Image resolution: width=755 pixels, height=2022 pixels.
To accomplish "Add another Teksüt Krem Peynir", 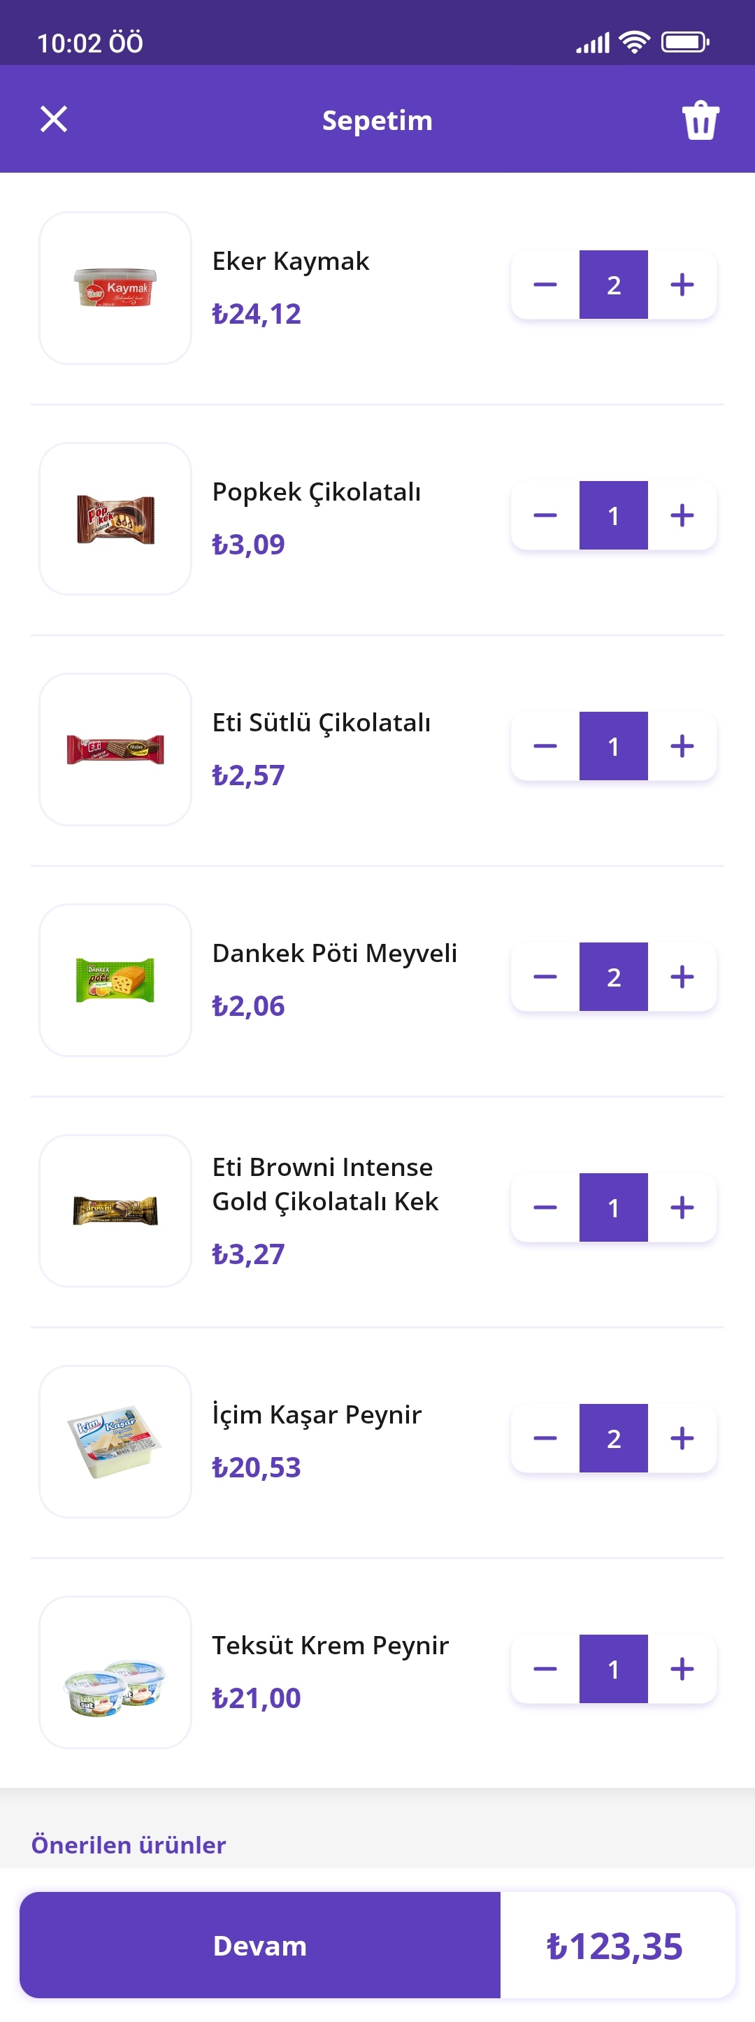I will [x=682, y=1670].
